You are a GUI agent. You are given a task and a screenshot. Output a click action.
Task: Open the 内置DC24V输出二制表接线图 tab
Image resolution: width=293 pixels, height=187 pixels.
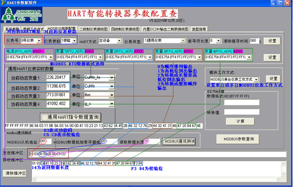point(166,29)
